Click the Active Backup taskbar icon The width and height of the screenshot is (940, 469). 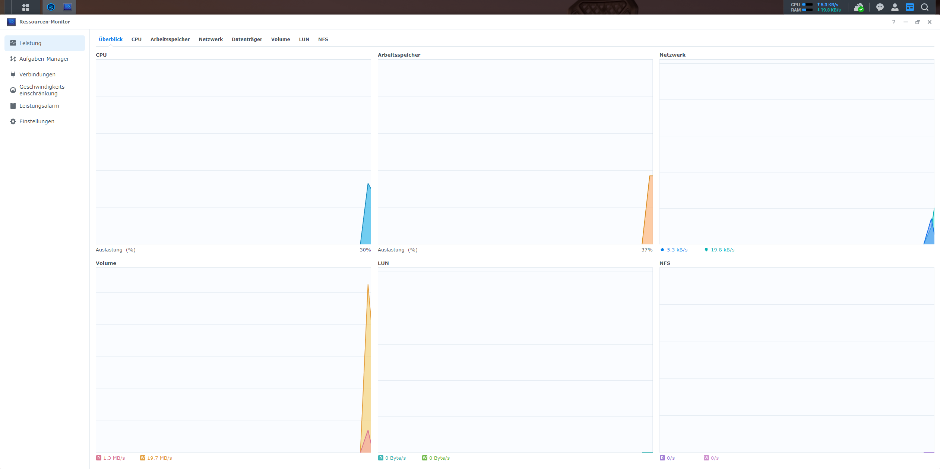tap(51, 7)
